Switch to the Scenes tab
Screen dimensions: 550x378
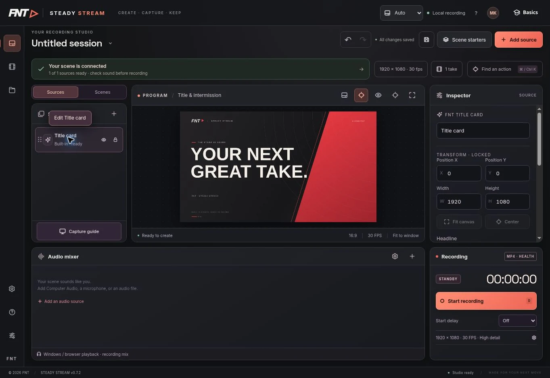pos(102,92)
